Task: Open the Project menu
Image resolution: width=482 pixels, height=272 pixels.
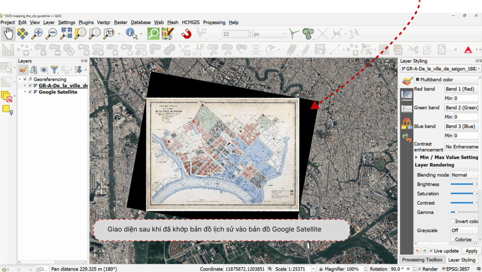Action: [8, 23]
